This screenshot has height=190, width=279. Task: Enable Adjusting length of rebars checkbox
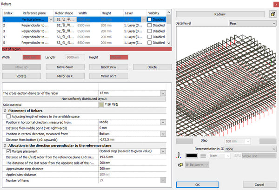click(9, 117)
